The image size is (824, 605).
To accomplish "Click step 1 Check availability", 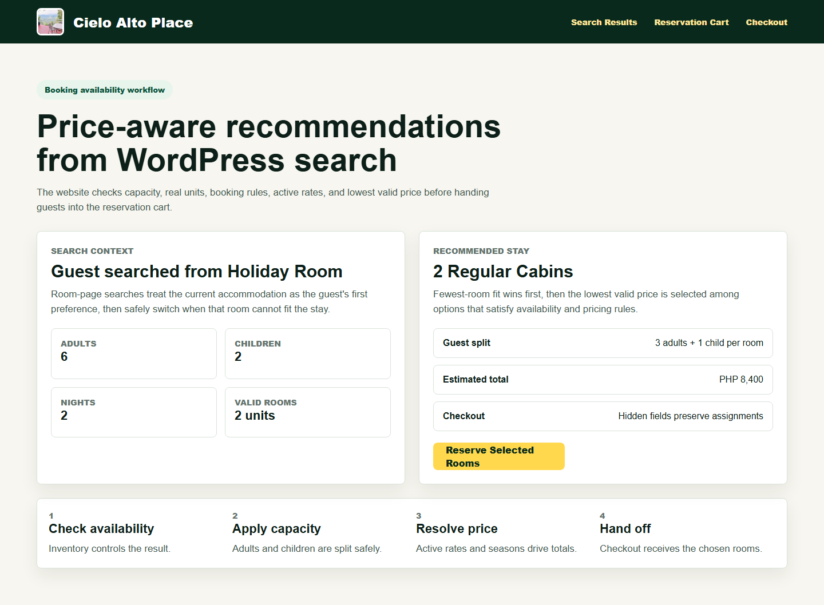I will 101,528.
